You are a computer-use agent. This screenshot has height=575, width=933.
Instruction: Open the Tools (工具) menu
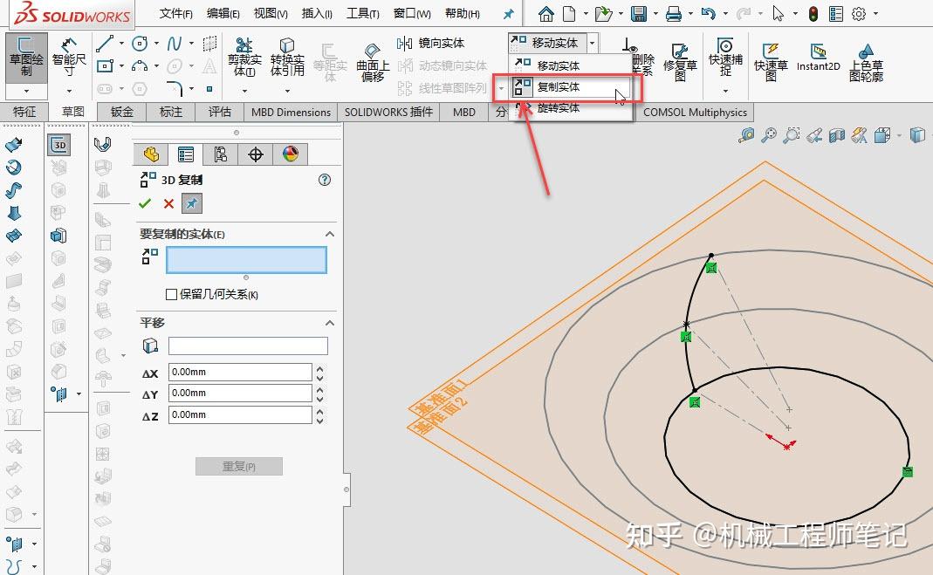(x=362, y=13)
